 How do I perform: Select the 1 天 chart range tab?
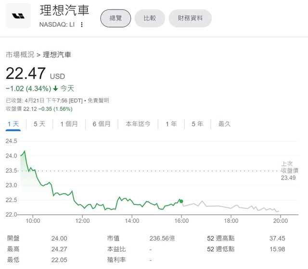[13, 124]
